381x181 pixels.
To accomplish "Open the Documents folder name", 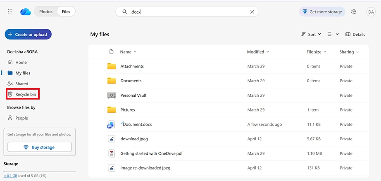I will [x=131, y=81].
